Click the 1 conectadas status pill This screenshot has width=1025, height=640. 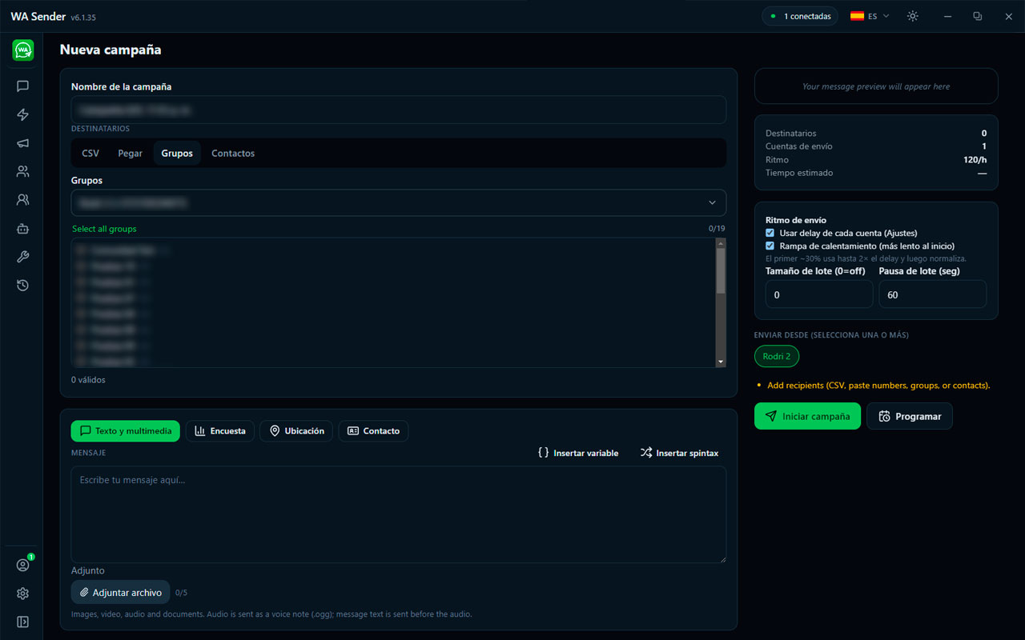[x=800, y=16]
